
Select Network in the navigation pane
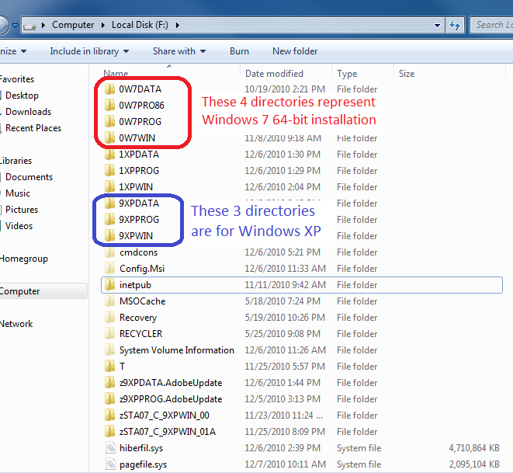coord(16,324)
